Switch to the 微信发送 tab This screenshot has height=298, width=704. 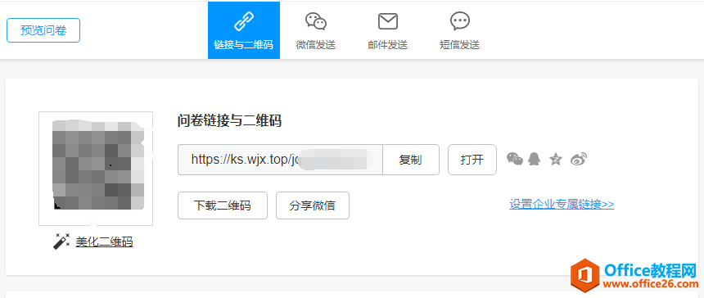[x=316, y=30]
